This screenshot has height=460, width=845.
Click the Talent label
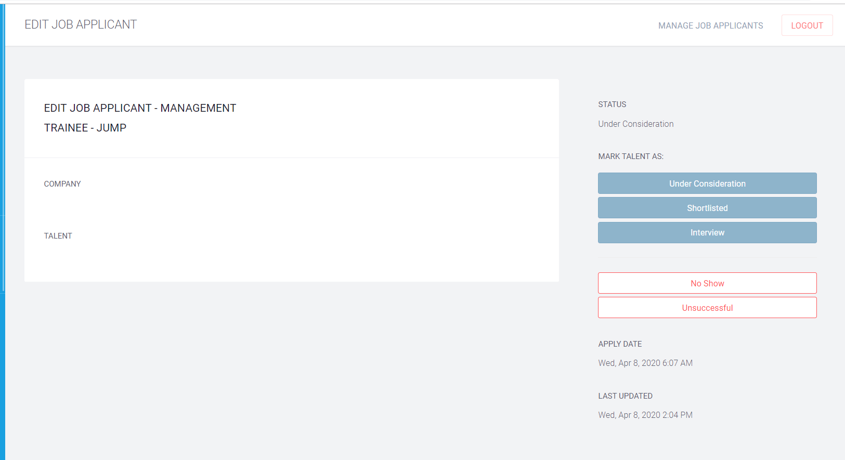[58, 236]
